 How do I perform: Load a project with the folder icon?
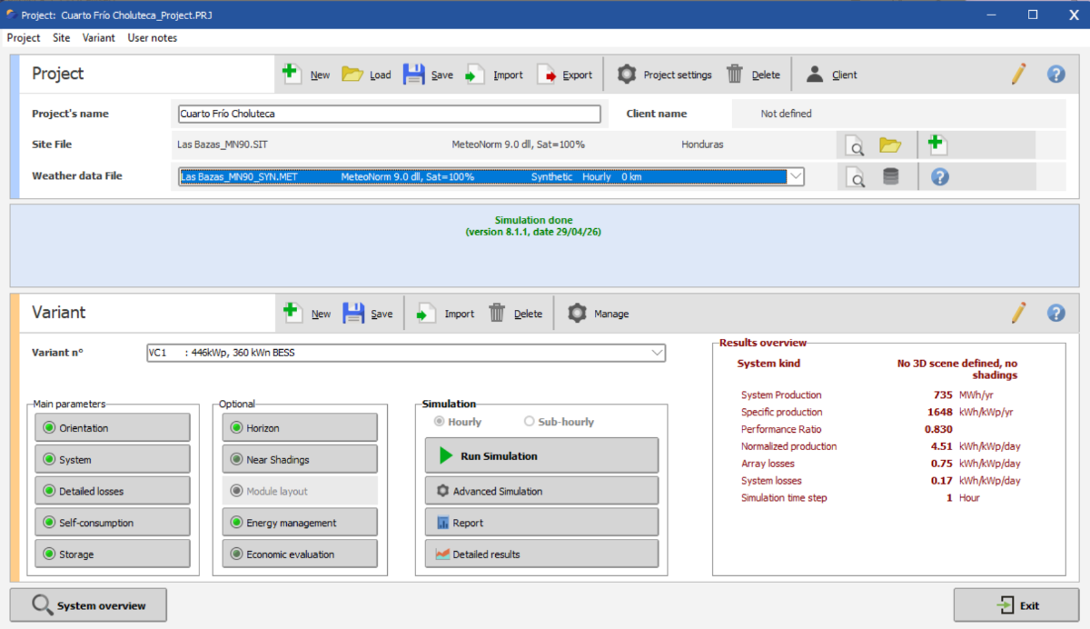coord(352,75)
